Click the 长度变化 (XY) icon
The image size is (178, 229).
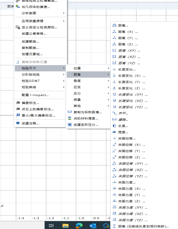click(x=115, y=94)
